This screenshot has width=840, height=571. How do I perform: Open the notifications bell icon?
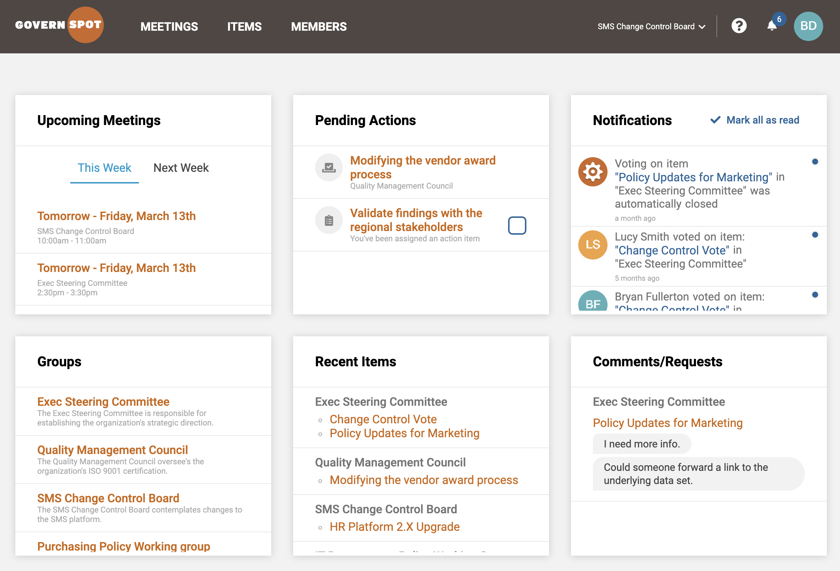coord(772,26)
